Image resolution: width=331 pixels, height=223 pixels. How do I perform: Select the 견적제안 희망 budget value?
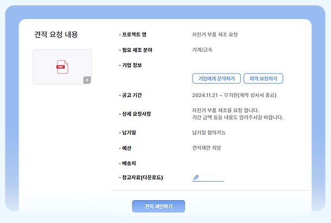207,148
